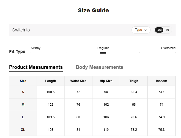The width and height of the screenshot is (181, 138).
Task: Select the XL size row
Action: click(x=23, y=130)
